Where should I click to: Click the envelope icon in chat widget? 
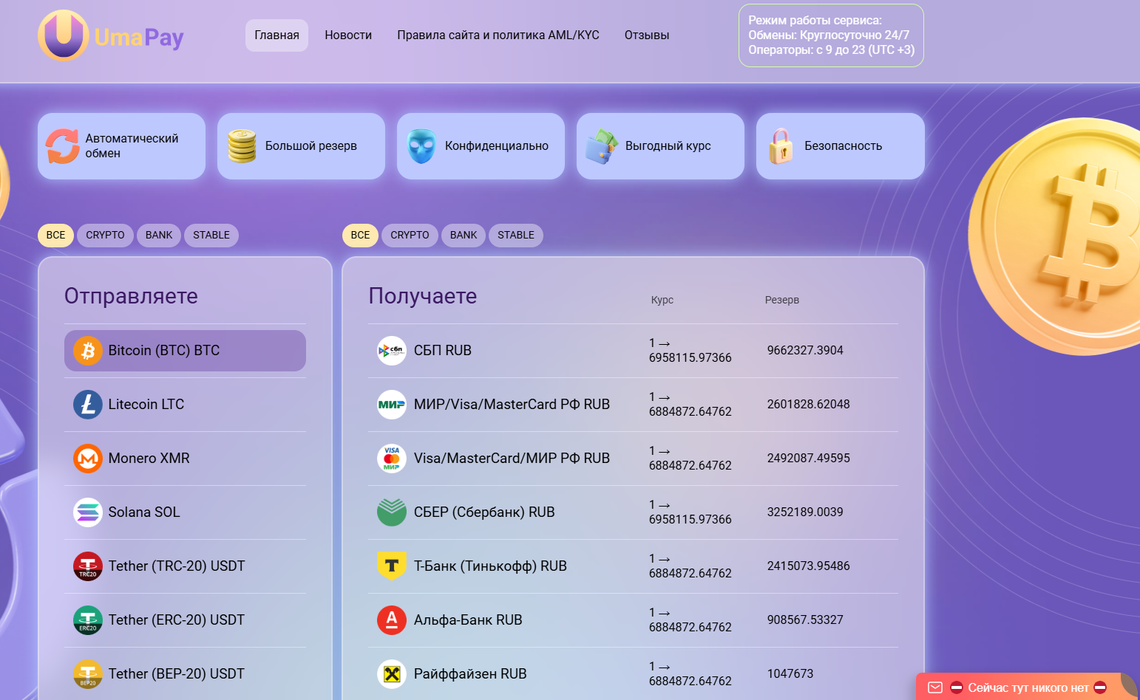click(935, 687)
